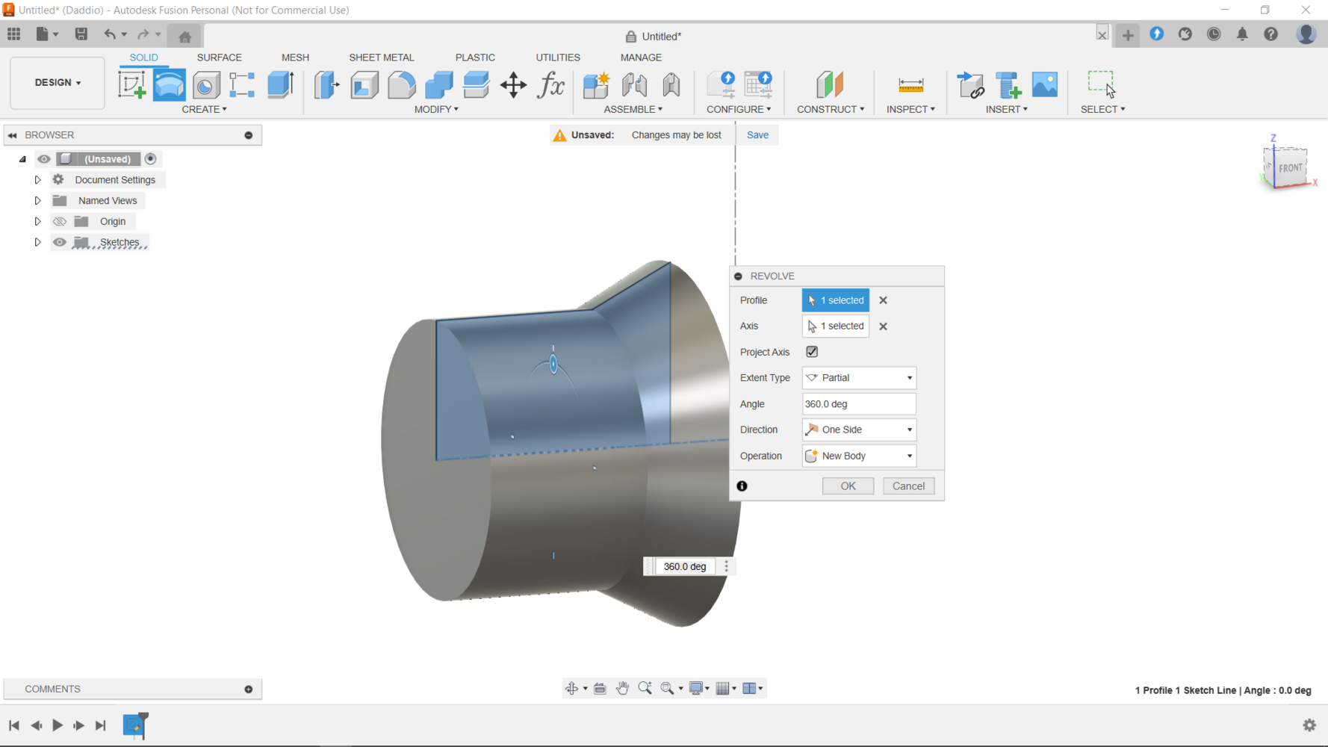Open the Job Status clock icon

click(x=1214, y=34)
